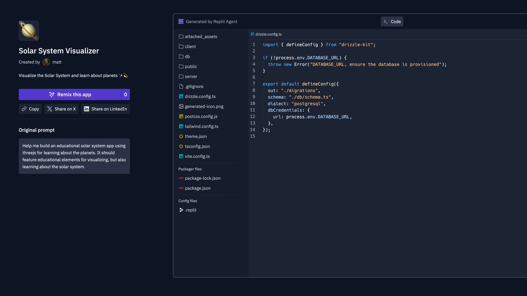Click the 'Packager files' section label
This screenshot has height=296, width=527.
[190, 169]
